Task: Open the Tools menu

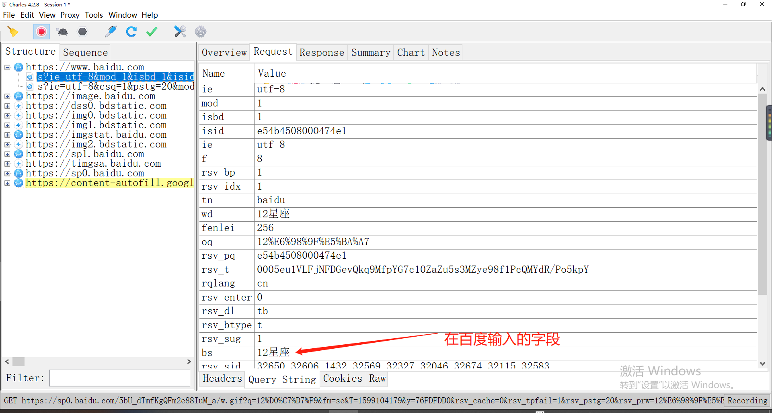Action: [x=94, y=15]
